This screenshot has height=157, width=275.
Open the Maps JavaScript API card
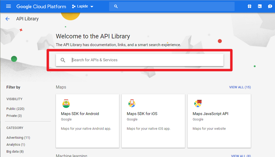point(219,121)
